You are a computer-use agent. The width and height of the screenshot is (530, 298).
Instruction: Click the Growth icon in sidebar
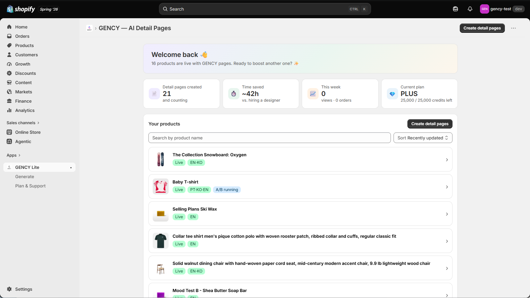tap(9, 64)
